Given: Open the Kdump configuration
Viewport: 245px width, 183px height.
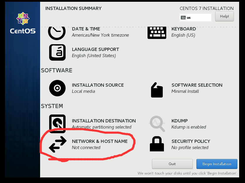Looking at the screenshot, I should [179, 121].
